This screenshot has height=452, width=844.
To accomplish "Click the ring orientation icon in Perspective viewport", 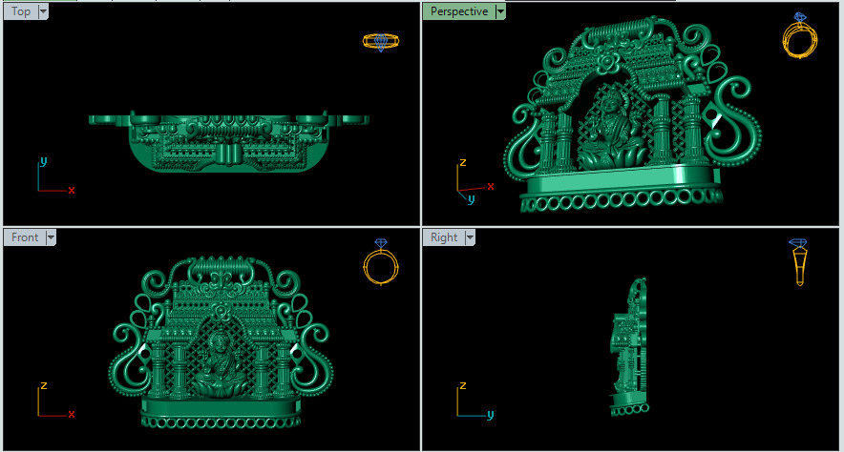I will click(800, 35).
